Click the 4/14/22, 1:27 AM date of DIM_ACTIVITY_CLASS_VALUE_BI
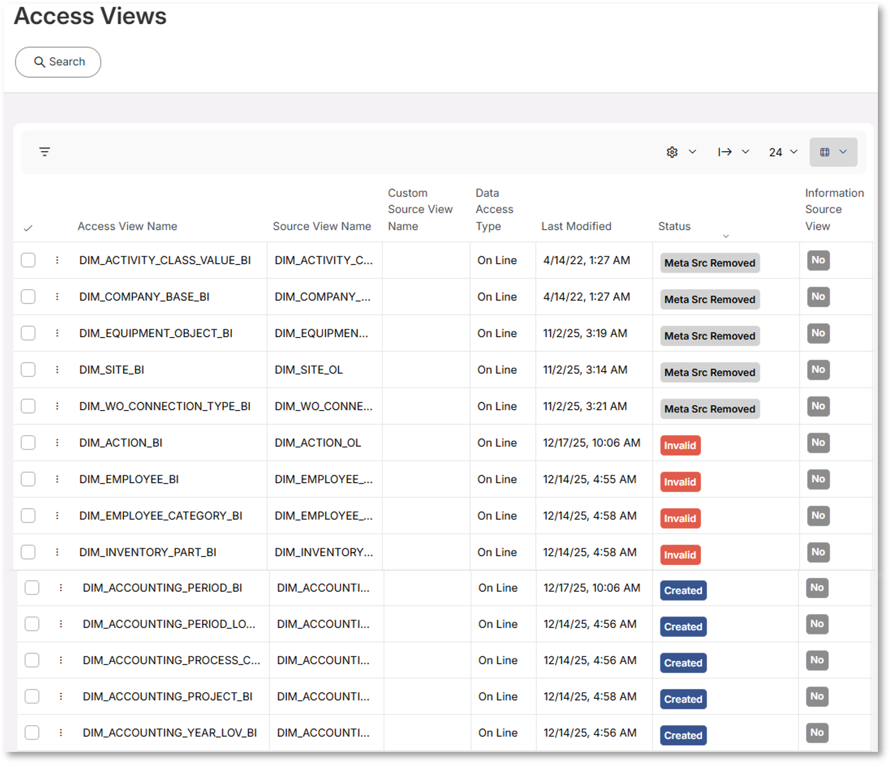 pos(586,260)
